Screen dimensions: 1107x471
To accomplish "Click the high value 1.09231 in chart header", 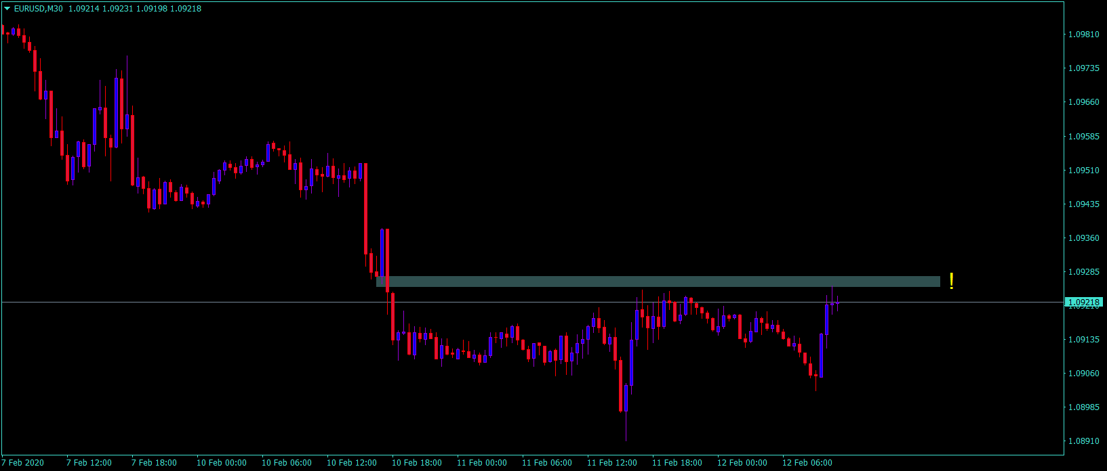I will (x=117, y=9).
